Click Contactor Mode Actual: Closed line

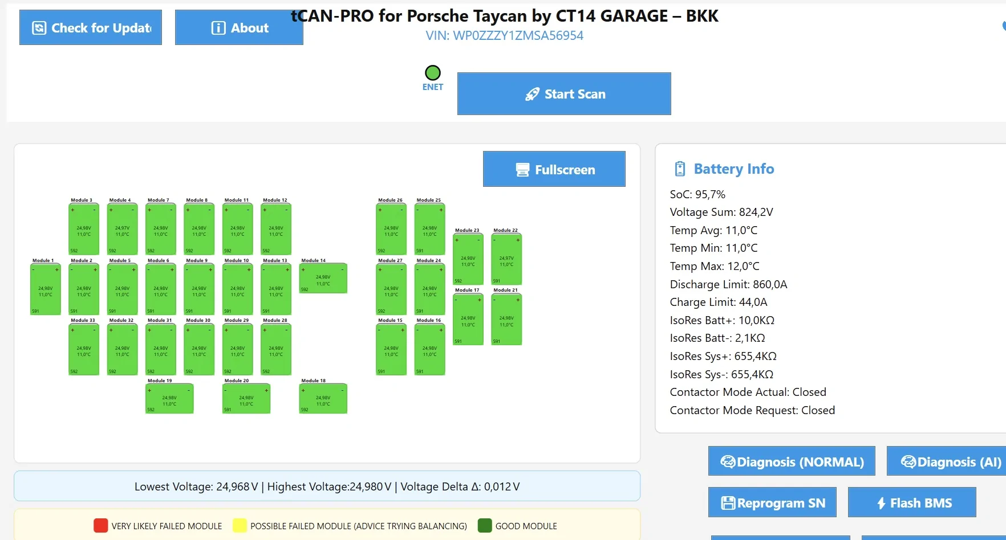[748, 392]
